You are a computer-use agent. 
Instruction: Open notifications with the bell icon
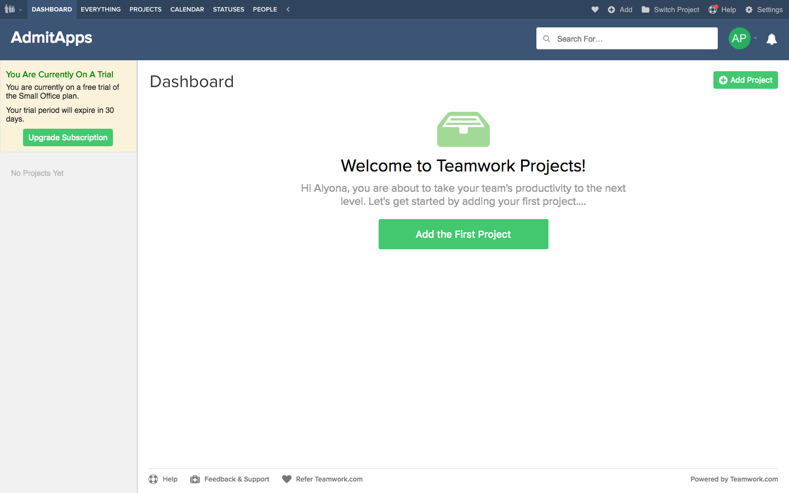point(771,38)
